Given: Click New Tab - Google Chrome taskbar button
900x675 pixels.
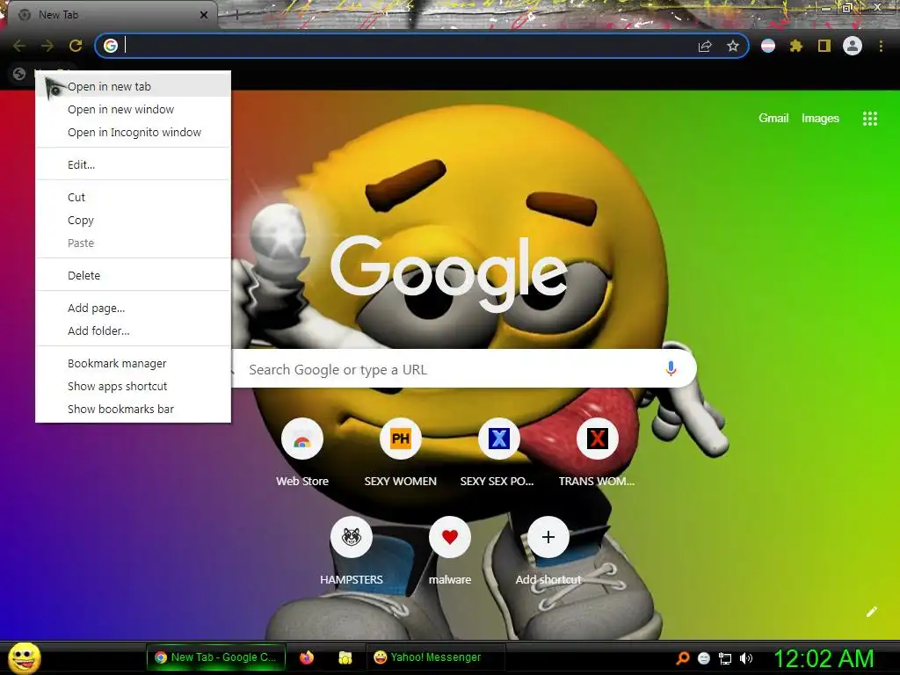Looking at the screenshot, I should 216,657.
